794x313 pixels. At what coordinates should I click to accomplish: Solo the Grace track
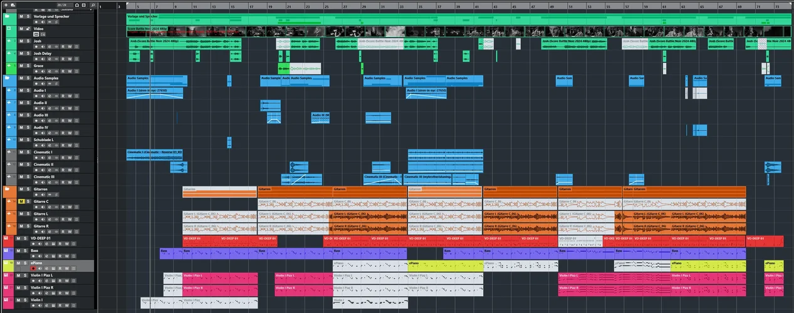click(x=28, y=66)
